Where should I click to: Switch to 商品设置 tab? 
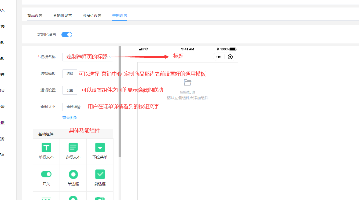[x=35, y=16]
